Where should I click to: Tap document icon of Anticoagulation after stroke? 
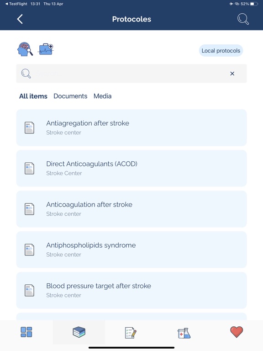(29, 209)
